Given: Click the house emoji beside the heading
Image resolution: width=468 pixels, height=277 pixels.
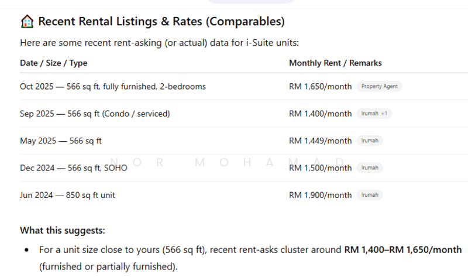Looking at the screenshot, I should click(x=27, y=22).
